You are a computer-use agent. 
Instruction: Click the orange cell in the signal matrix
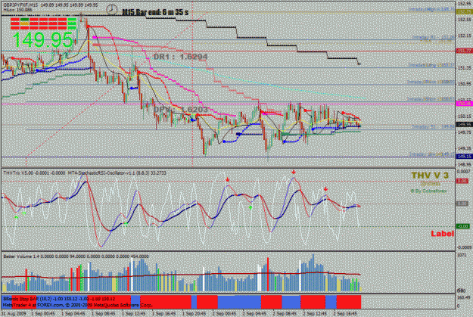coord(24,23)
